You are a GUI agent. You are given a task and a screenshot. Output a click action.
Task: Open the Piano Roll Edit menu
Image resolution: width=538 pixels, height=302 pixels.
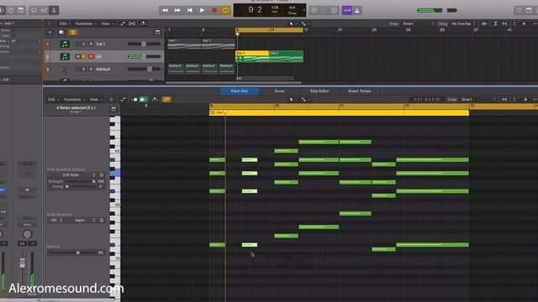[x=53, y=99]
